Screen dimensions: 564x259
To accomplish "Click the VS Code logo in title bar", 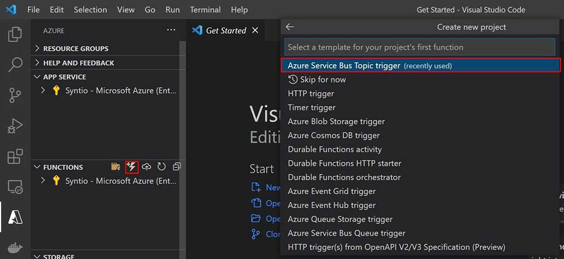I will pyautogui.click(x=11, y=10).
